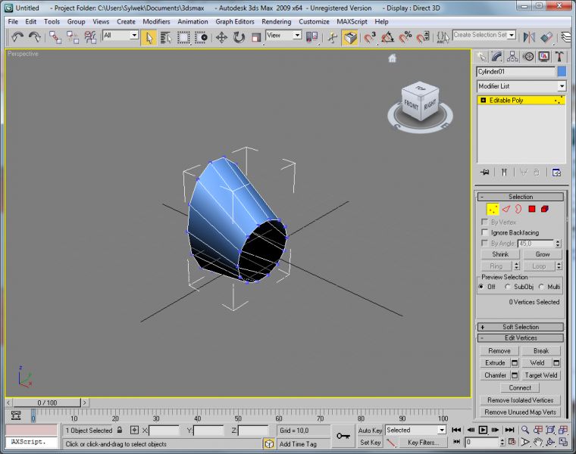Open the Modifiers menu

[x=156, y=22]
